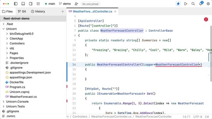The width and height of the screenshot is (212, 119).
Task: Click the WeatherForecast.cs C# icon
Action: pyautogui.click(x=7, y=97)
